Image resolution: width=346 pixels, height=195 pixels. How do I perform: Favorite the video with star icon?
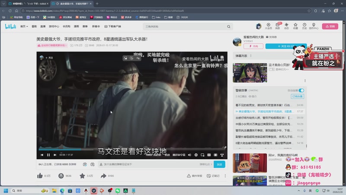pyautogui.click(x=82, y=176)
